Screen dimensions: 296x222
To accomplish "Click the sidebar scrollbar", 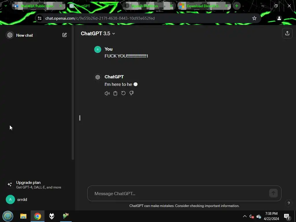I will point(73,92).
